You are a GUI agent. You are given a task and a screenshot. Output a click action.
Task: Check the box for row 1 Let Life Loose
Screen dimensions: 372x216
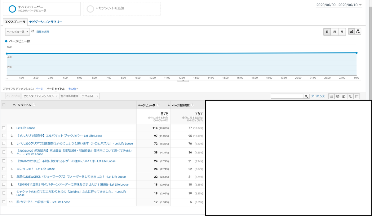point(4,128)
